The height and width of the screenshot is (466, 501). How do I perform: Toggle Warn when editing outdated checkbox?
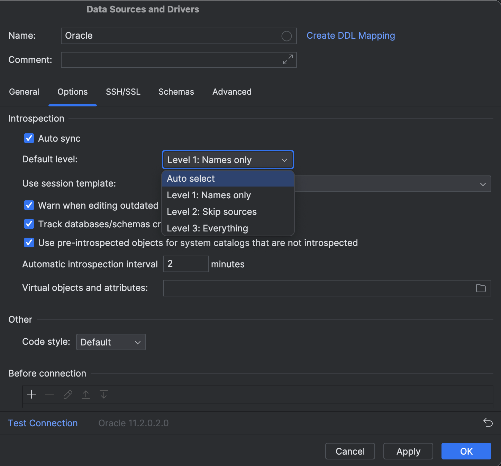(x=29, y=206)
